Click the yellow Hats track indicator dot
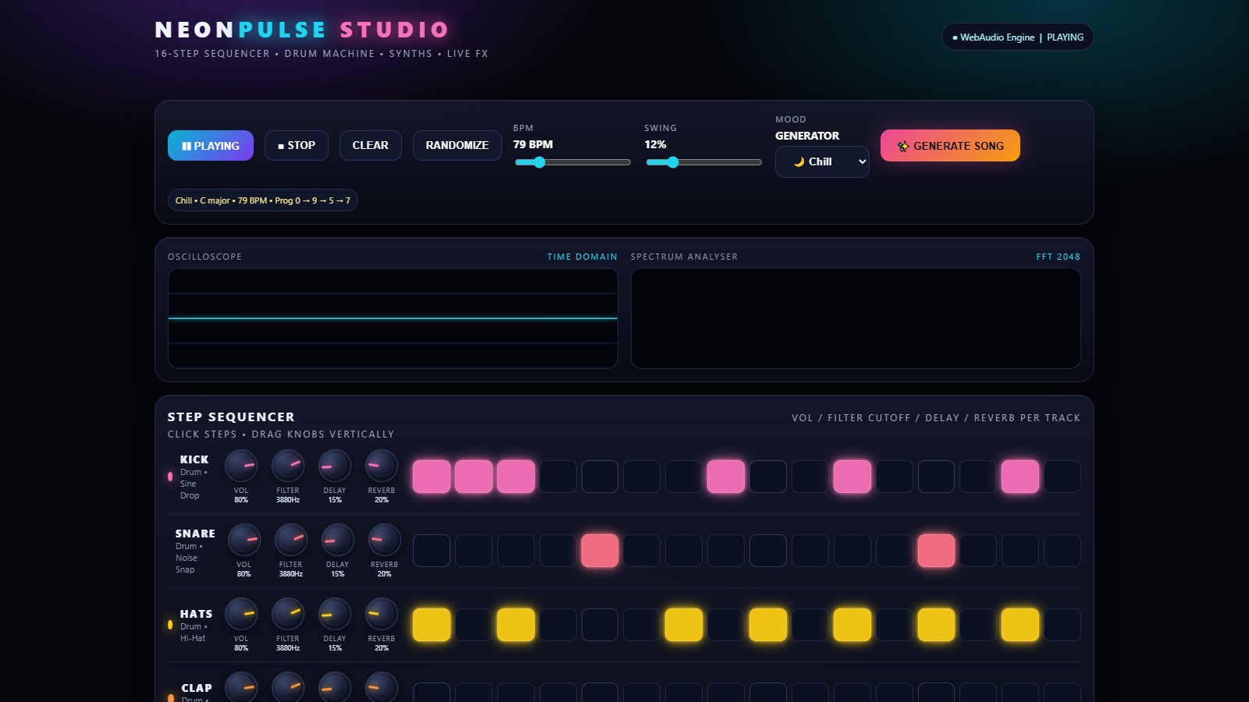The width and height of the screenshot is (1249, 702). (x=170, y=625)
